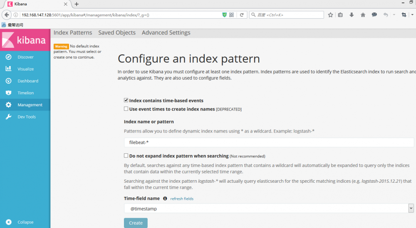
Task: Bookmark this page with the star icon
Action: (330, 15)
